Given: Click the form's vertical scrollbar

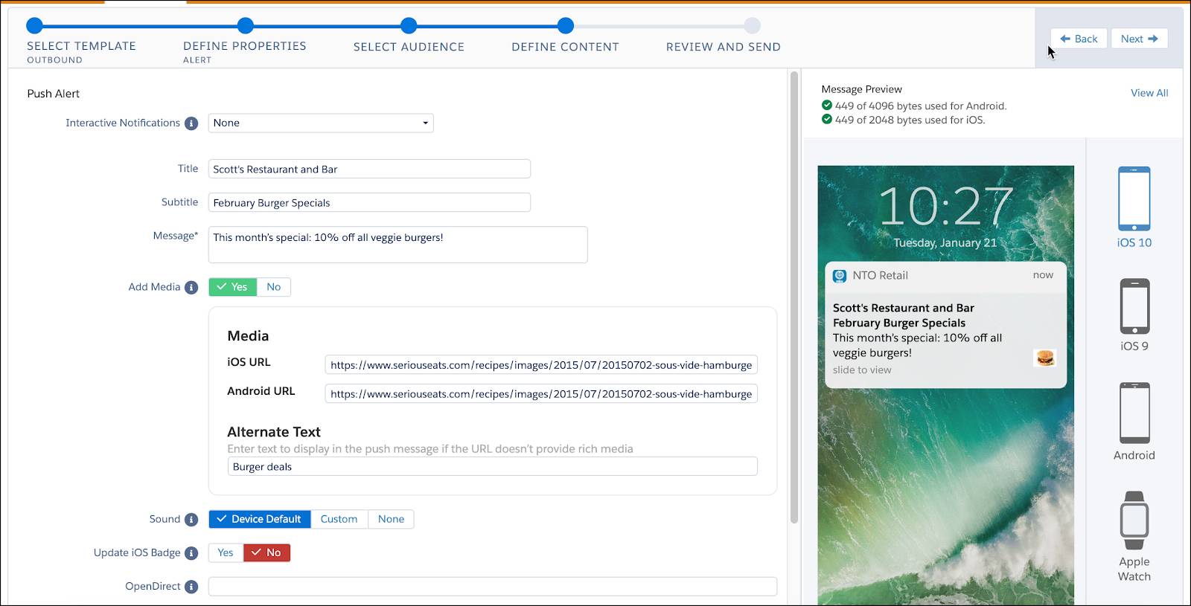Looking at the screenshot, I should (794, 297).
